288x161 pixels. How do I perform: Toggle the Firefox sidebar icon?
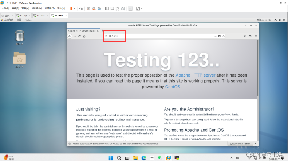(x=250, y=36)
